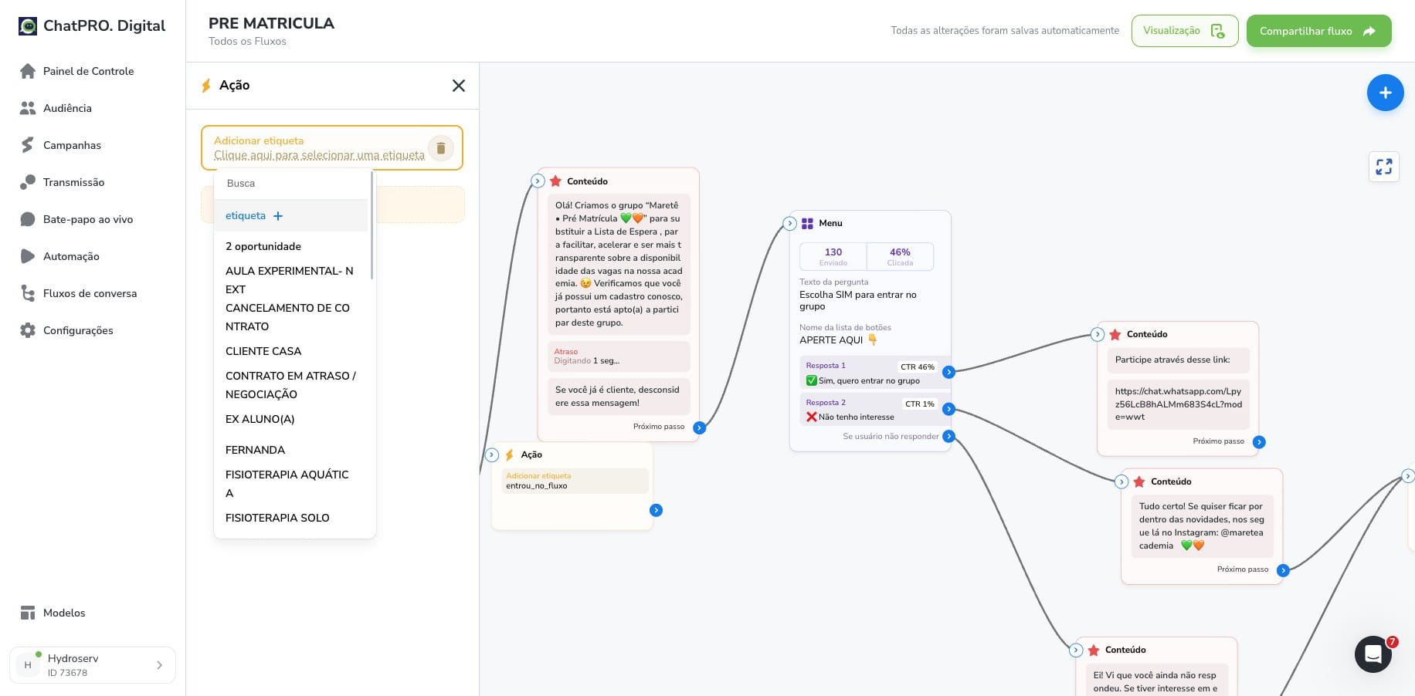Screen dimensions: 1415x696
Task: Click Todos os Fluxos breadcrumb link
Action: pos(247,42)
